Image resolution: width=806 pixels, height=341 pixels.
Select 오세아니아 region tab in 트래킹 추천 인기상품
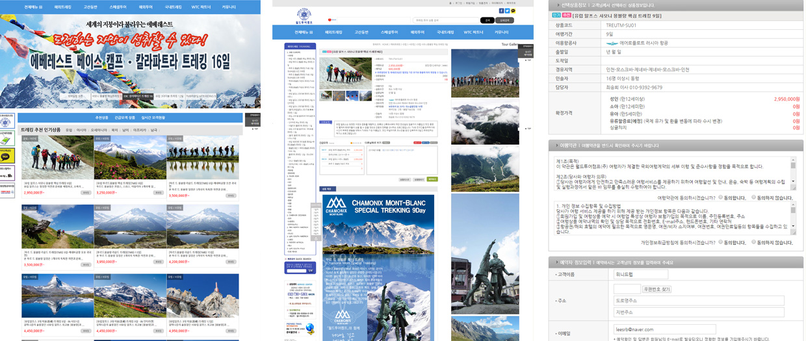[x=99, y=130]
